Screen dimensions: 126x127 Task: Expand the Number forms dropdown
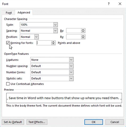pos(71,72)
